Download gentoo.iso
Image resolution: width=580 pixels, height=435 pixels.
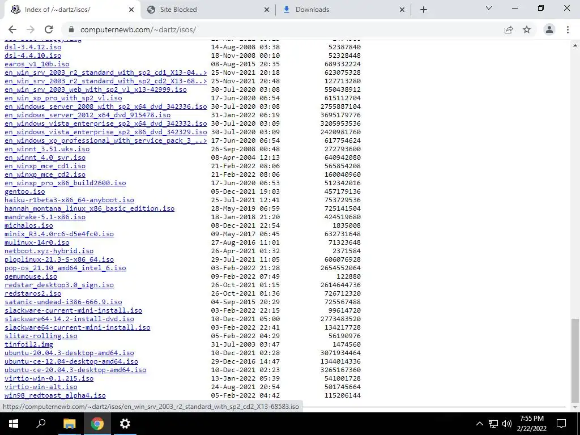pos(25,191)
